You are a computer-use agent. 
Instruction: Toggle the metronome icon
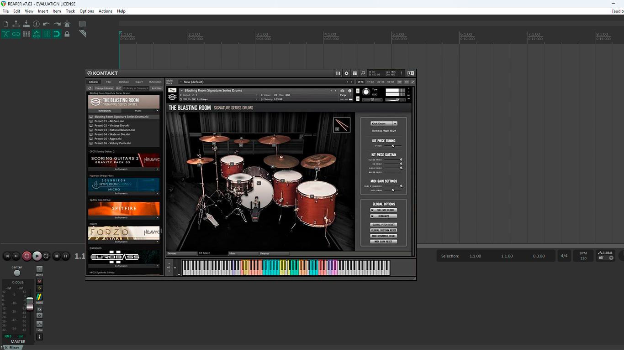click(x=67, y=24)
